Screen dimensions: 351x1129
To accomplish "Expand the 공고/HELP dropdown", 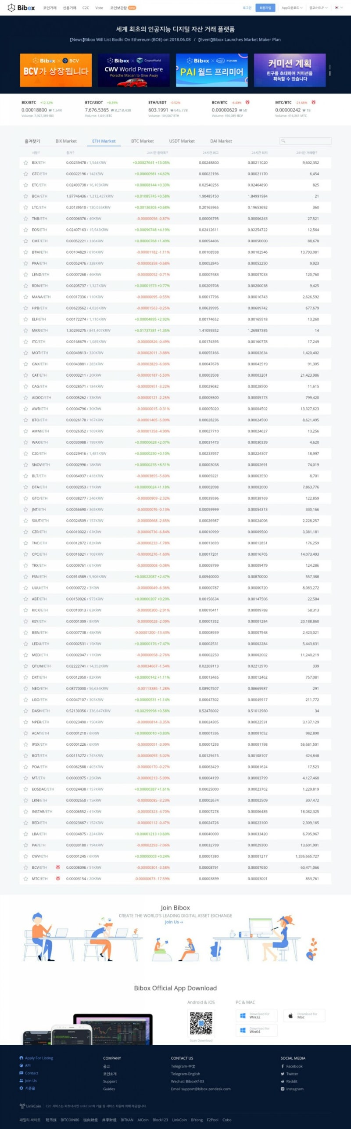I will [x=318, y=7].
